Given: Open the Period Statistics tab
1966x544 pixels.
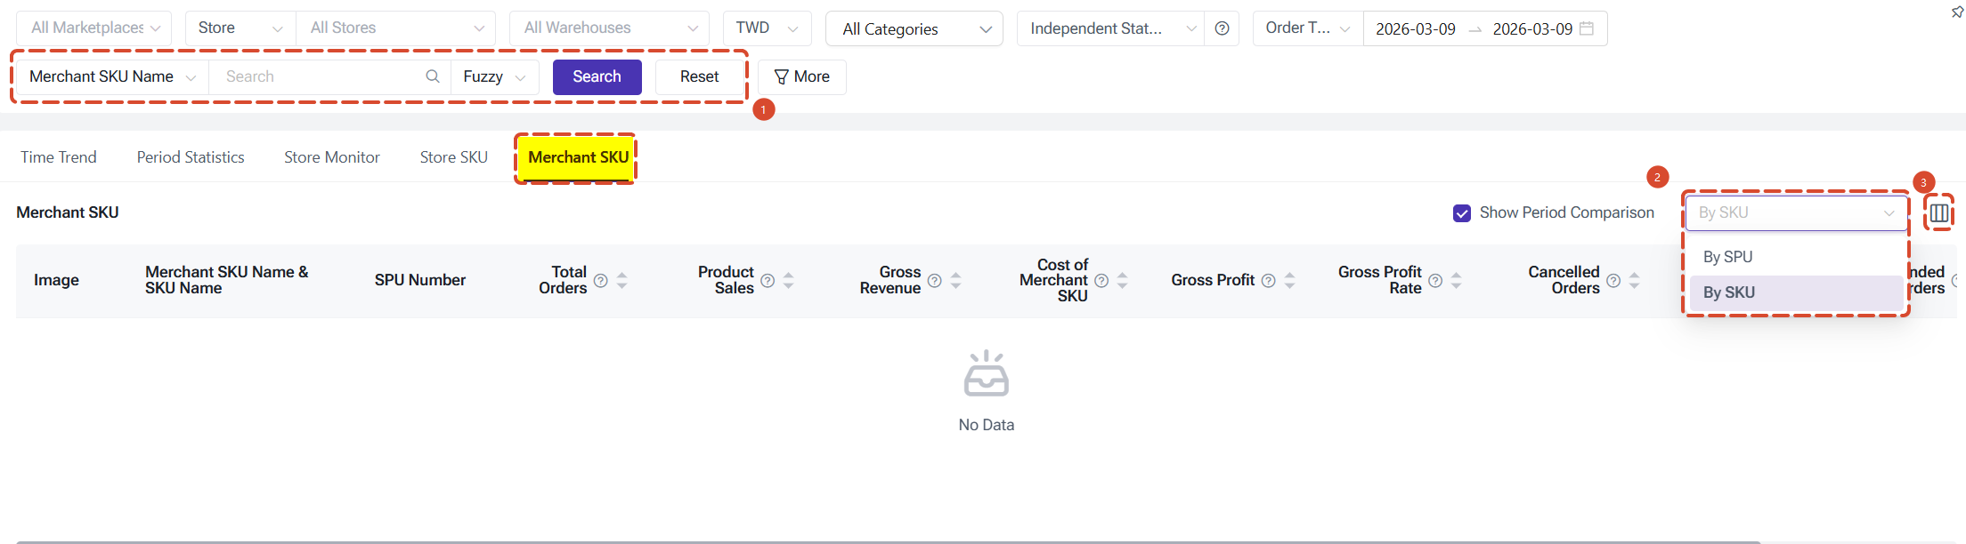Looking at the screenshot, I should coord(191,157).
